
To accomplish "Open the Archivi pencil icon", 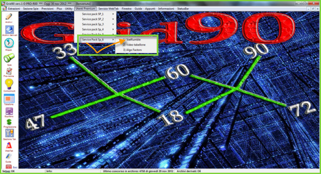I will (x=9, y=16).
